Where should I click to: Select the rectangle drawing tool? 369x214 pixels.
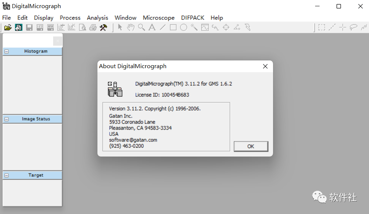click(173, 28)
